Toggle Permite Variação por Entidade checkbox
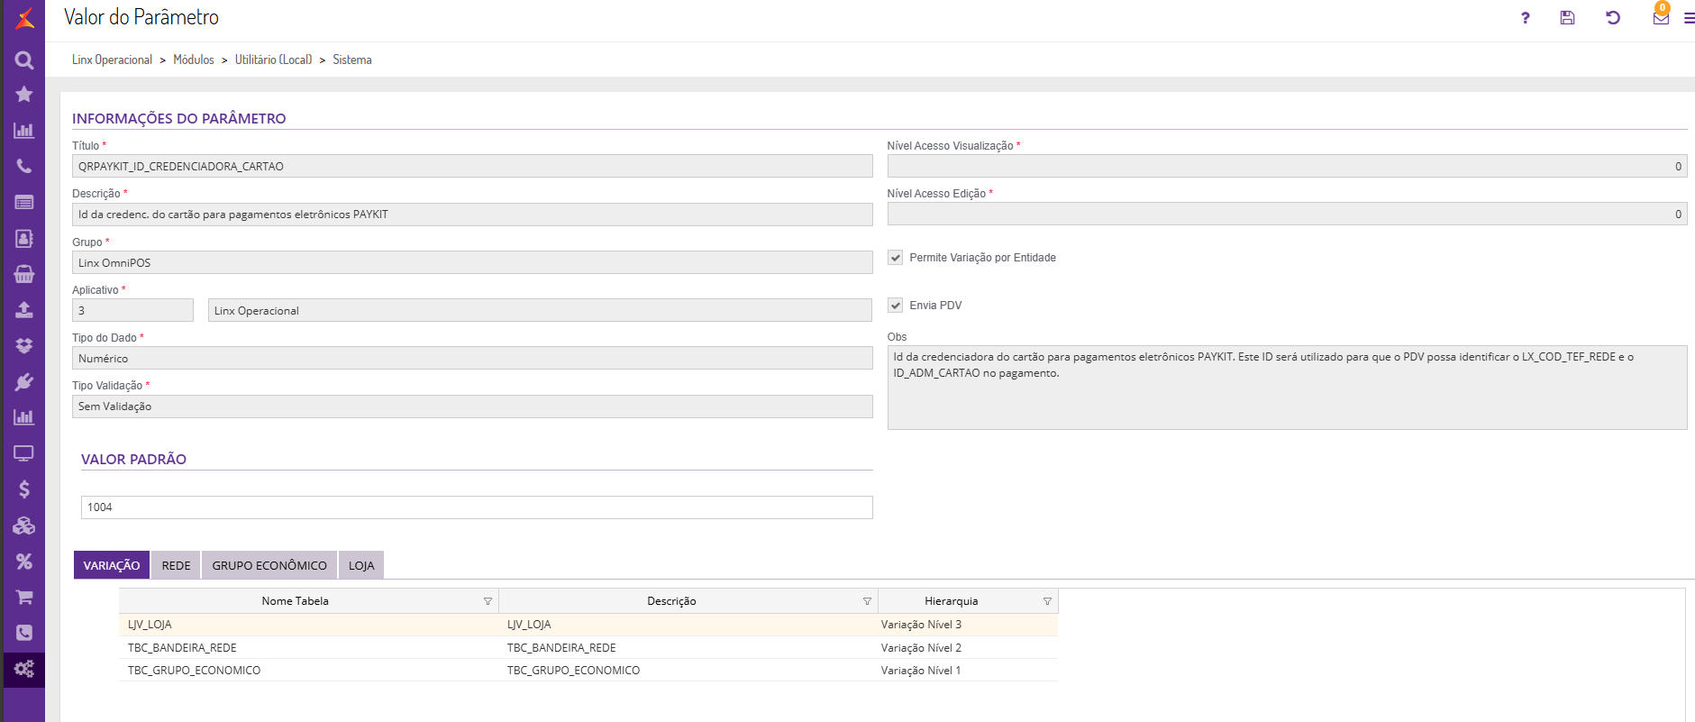This screenshot has width=1695, height=722. coord(896,258)
